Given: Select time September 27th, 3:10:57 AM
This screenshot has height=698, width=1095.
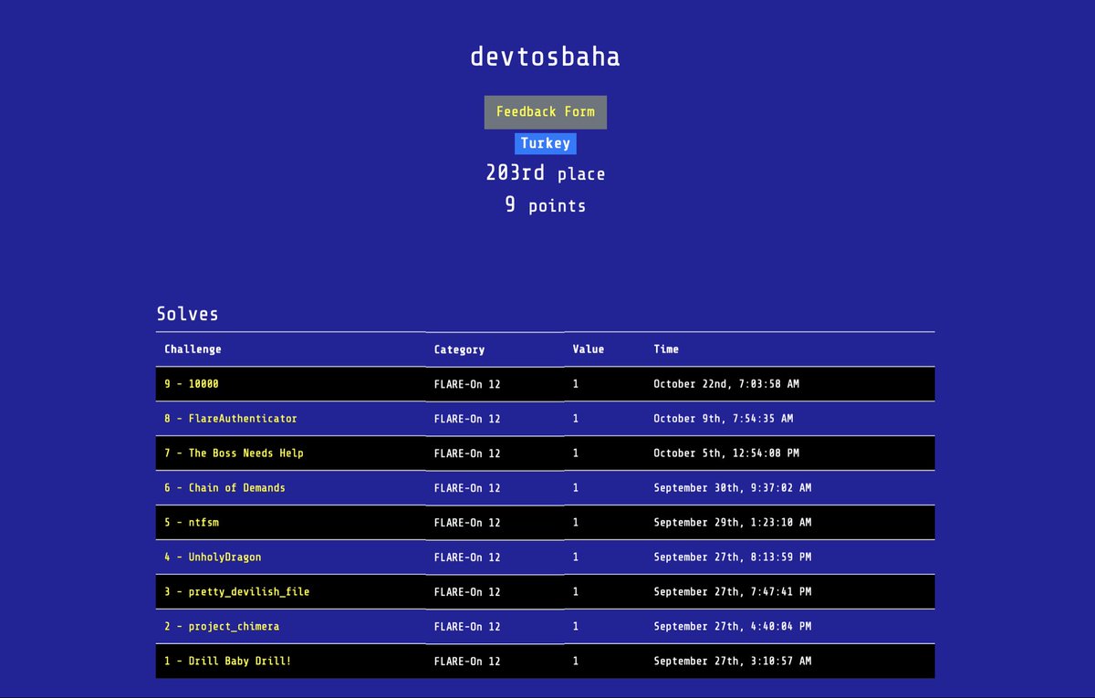Looking at the screenshot, I should (x=733, y=662).
